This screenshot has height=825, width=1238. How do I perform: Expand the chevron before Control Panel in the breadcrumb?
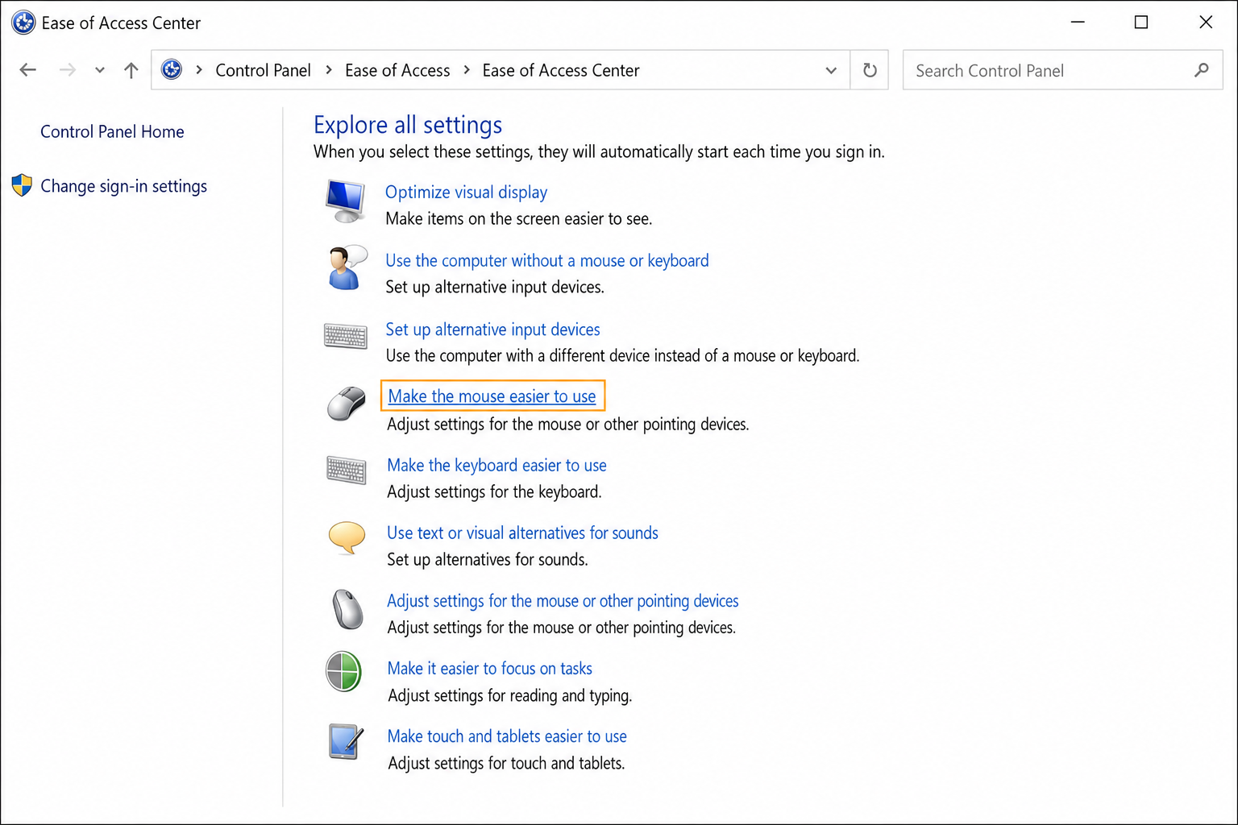coord(199,70)
